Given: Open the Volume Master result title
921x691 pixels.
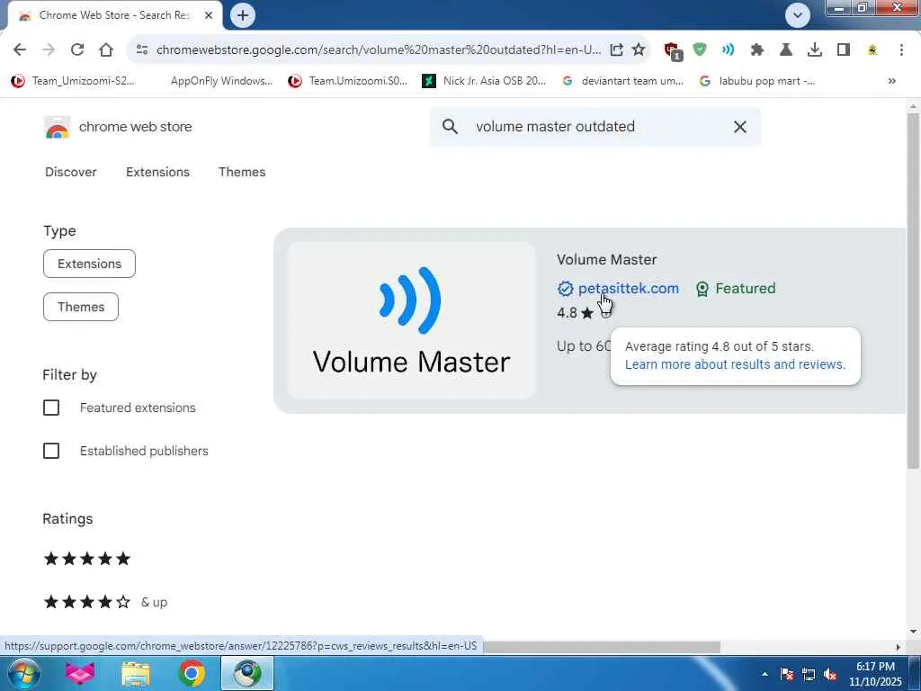Looking at the screenshot, I should click(x=606, y=260).
